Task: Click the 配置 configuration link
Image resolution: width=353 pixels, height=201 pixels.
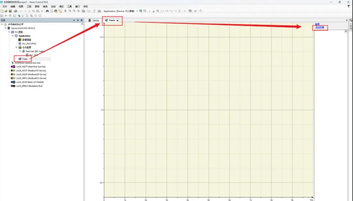Action: [x=317, y=24]
